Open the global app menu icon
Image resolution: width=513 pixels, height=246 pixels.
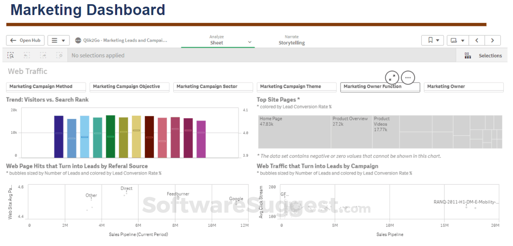point(55,40)
